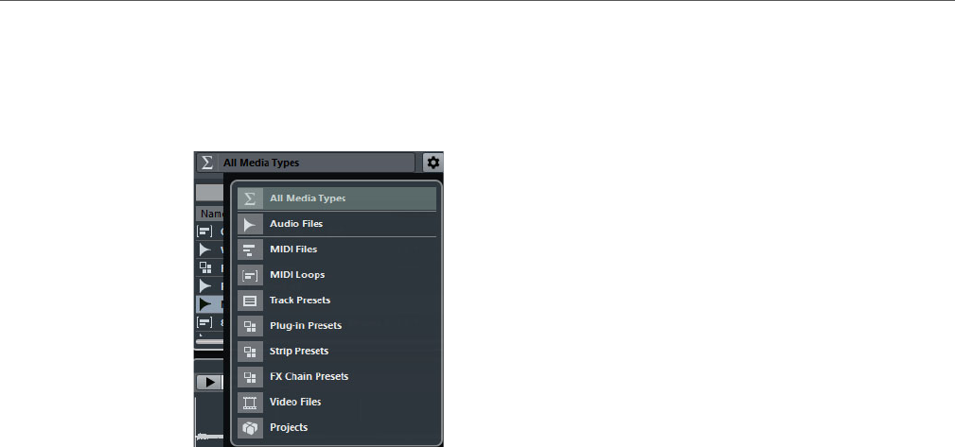Choose the MIDI Files icon
This screenshot has height=447, width=955.
pos(250,249)
